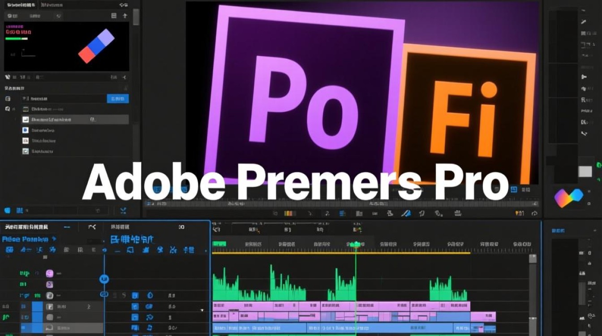Pick the light gray swatch above the gradient logo
The height and width of the screenshot is (336, 602).
(585, 171)
